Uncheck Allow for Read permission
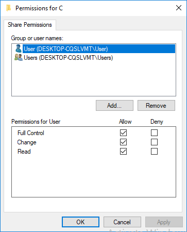This screenshot has width=187, height=232. coord(123,152)
